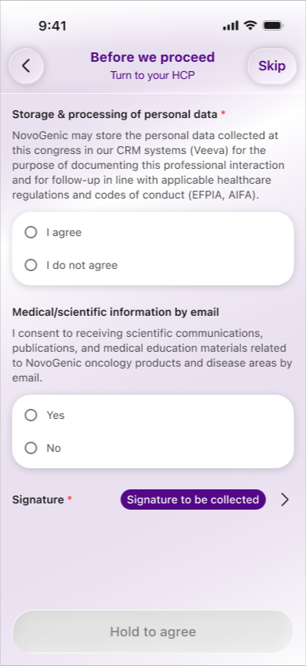
Task: Choose 'I do not agree' radio option
Action: pos(31,265)
